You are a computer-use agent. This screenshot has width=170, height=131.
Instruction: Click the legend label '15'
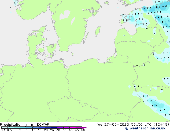(40, 130)
